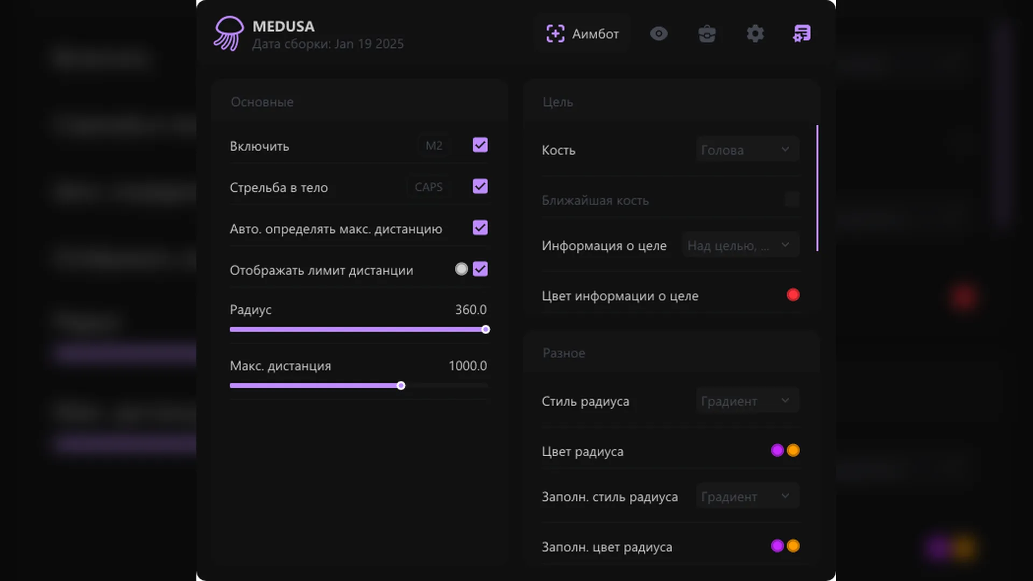Open the Информация о цели dropdown
This screenshot has height=581, width=1033.
740,245
